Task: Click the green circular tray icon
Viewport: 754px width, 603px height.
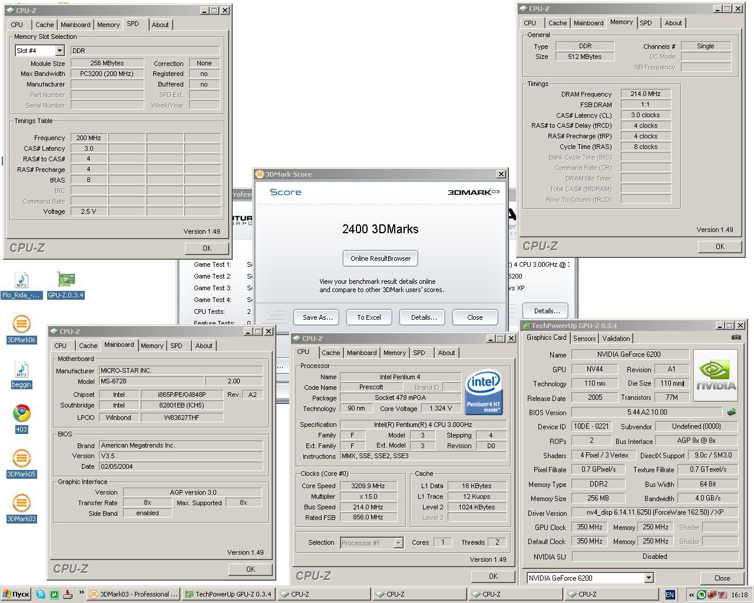Action: click(701, 595)
